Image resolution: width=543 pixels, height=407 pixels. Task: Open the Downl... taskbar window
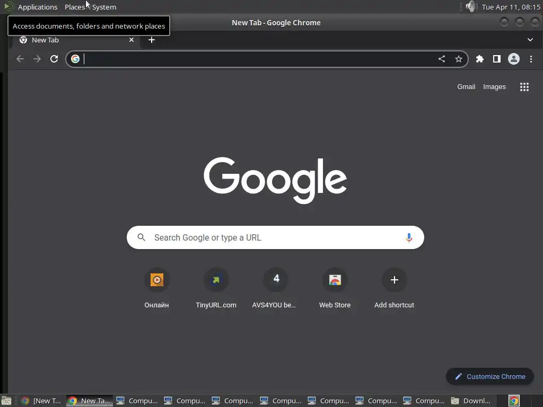(x=471, y=401)
